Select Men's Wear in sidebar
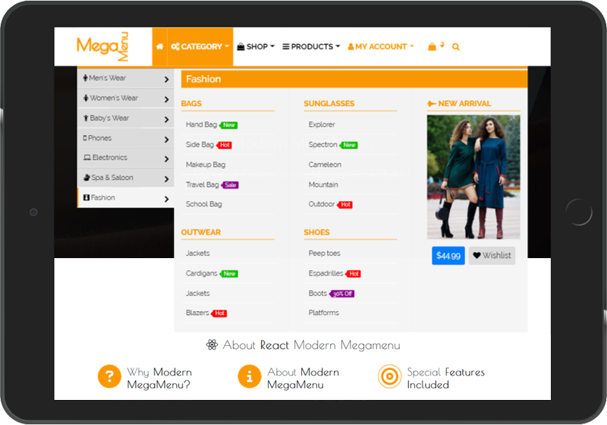This screenshot has width=607, height=425. pos(126,78)
